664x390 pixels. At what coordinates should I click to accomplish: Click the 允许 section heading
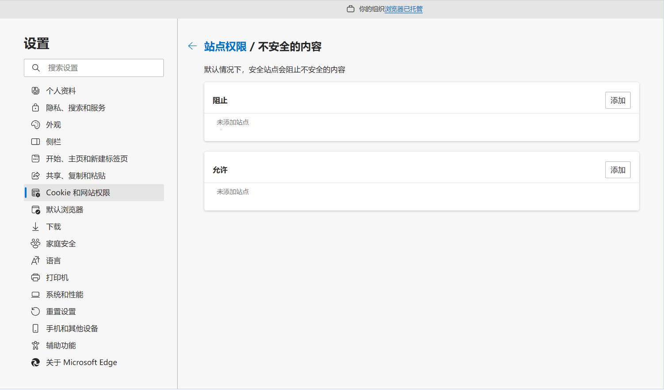220,170
